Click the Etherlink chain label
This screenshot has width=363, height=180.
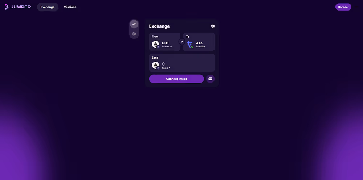(x=200, y=47)
